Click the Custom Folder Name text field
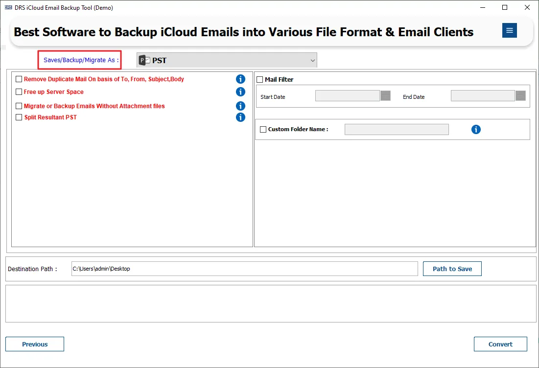This screenshot has height=368, width=539. (397, 129)
